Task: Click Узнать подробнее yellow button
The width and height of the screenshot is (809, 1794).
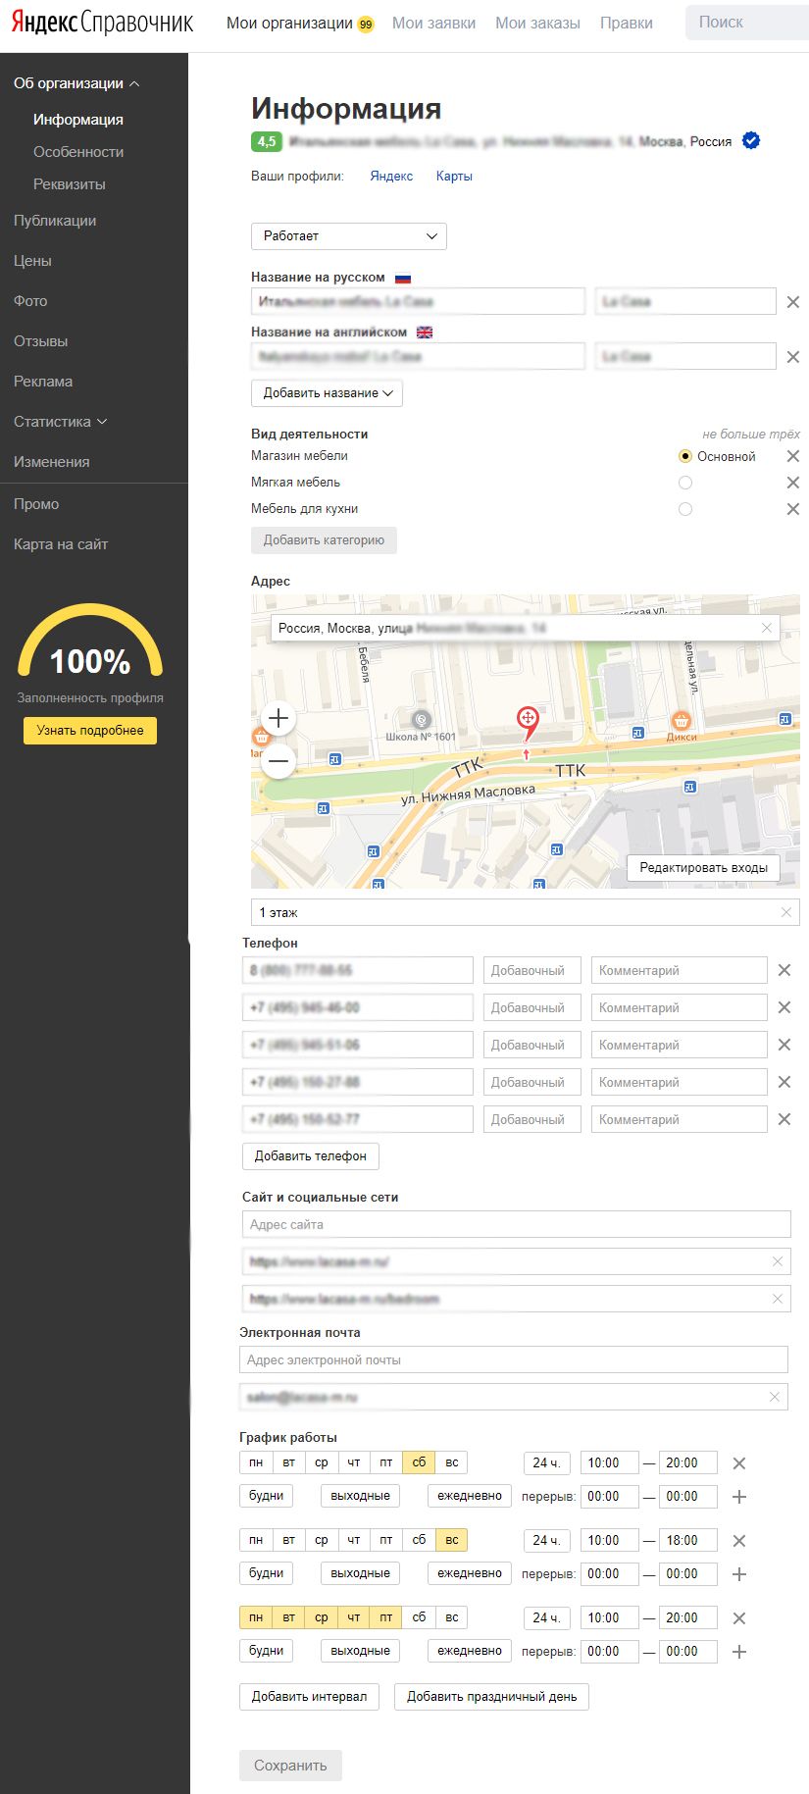Action: click(x=90, y=731)
